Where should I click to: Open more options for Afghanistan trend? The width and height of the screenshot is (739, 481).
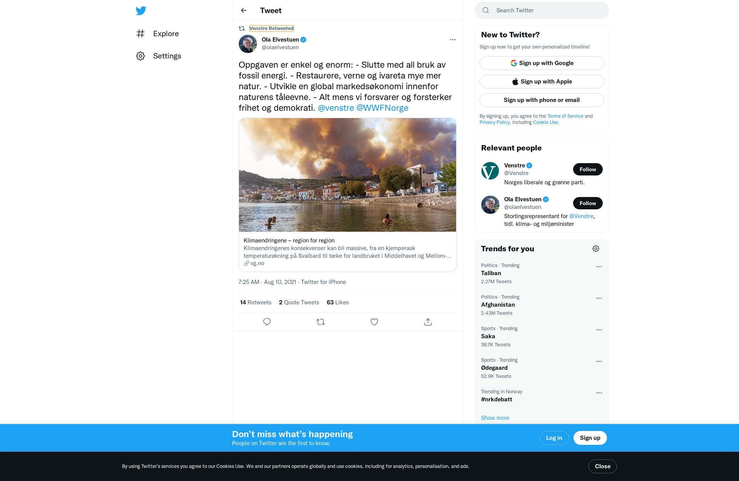599,298
